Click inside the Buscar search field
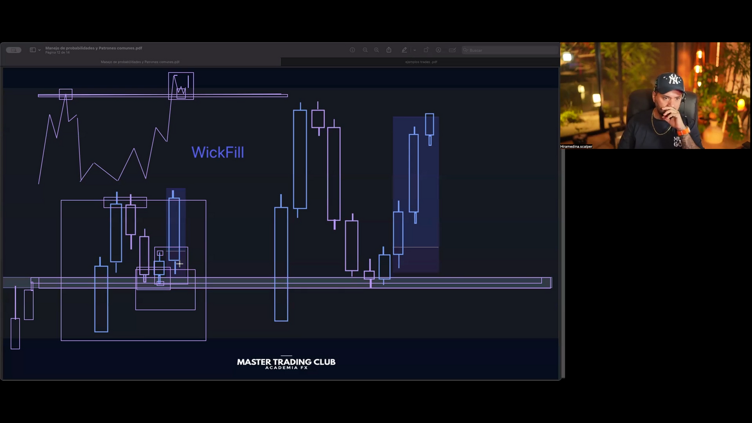 pos(510,50)
